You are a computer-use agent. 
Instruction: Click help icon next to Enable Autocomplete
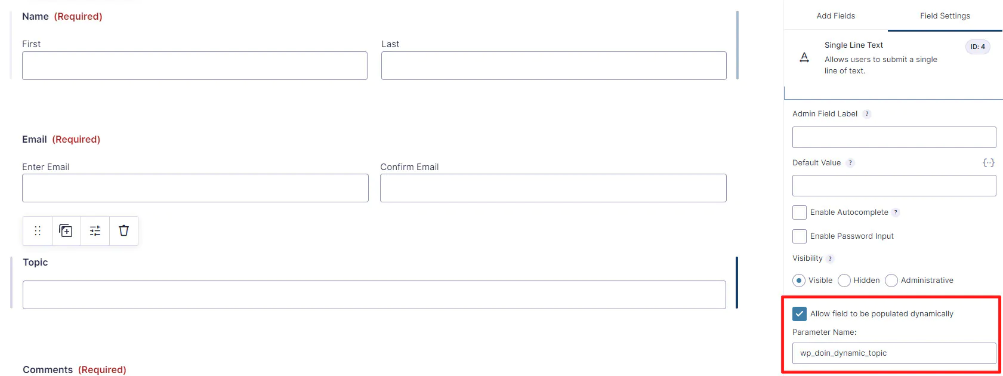coord(896,212)
